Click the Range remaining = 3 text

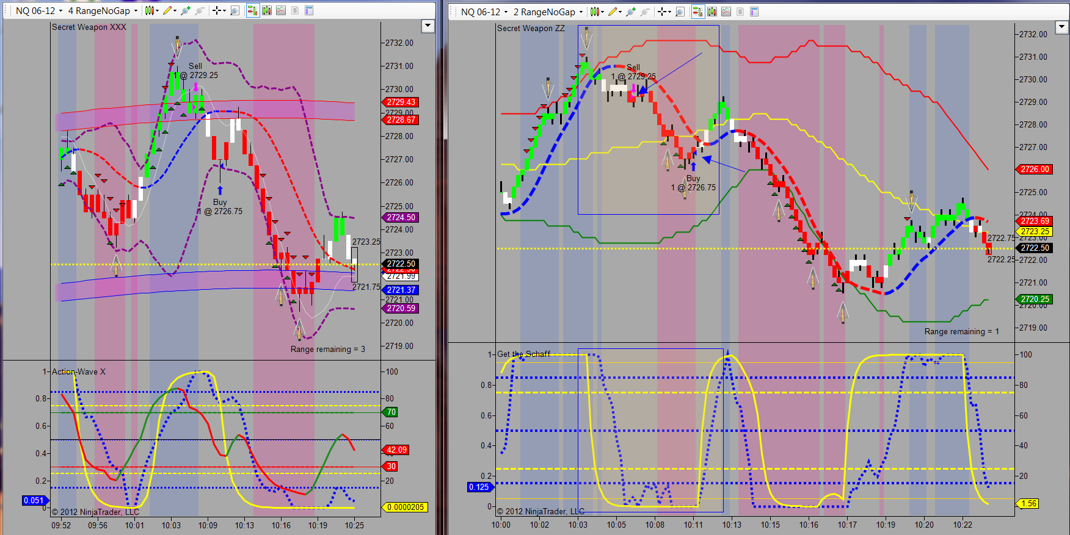(x=328, y=349)
